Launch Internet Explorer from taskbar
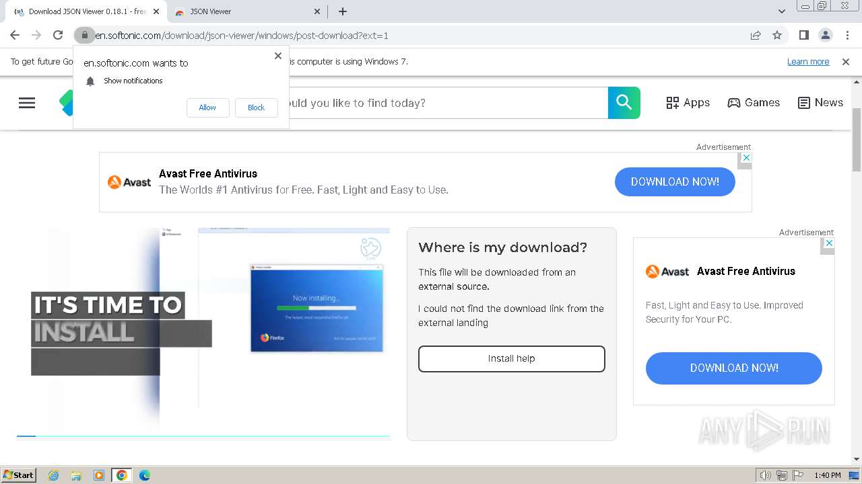Image resolution: width=862 pixels, height=484 pixels. tap(54, 475)
